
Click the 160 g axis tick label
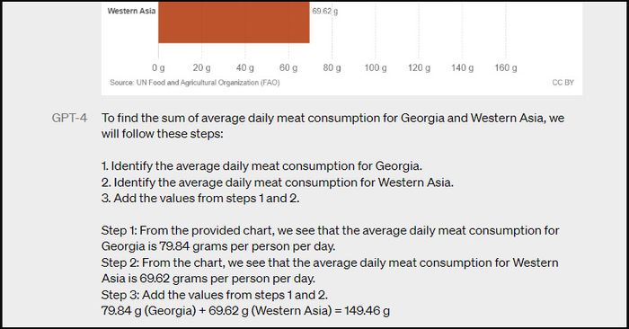(x=506, y=67)
